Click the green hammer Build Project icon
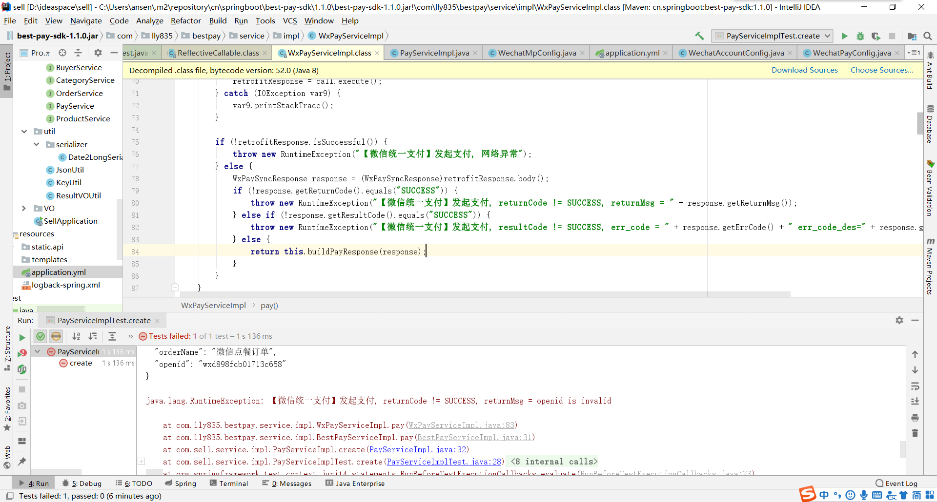937x502 pixels. 699,36
